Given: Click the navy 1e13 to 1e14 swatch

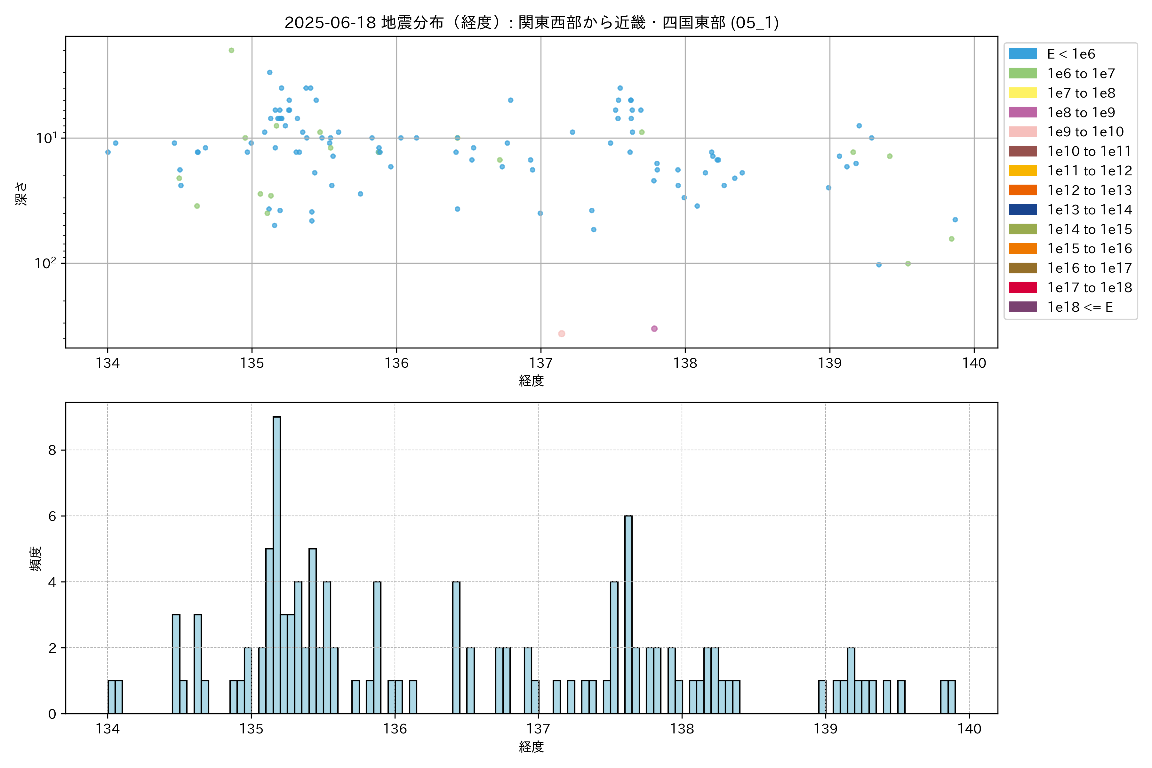Looking at the screenshot, I should (x=1022, y=210).
